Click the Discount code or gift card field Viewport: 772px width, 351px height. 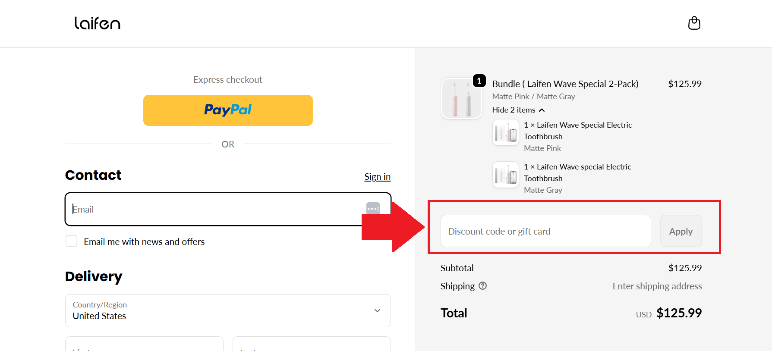click(545, 231)
